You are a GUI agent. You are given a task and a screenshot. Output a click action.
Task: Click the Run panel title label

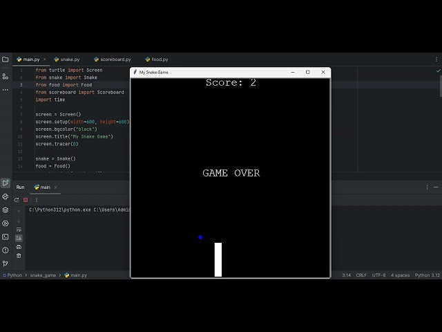point(20,187)
